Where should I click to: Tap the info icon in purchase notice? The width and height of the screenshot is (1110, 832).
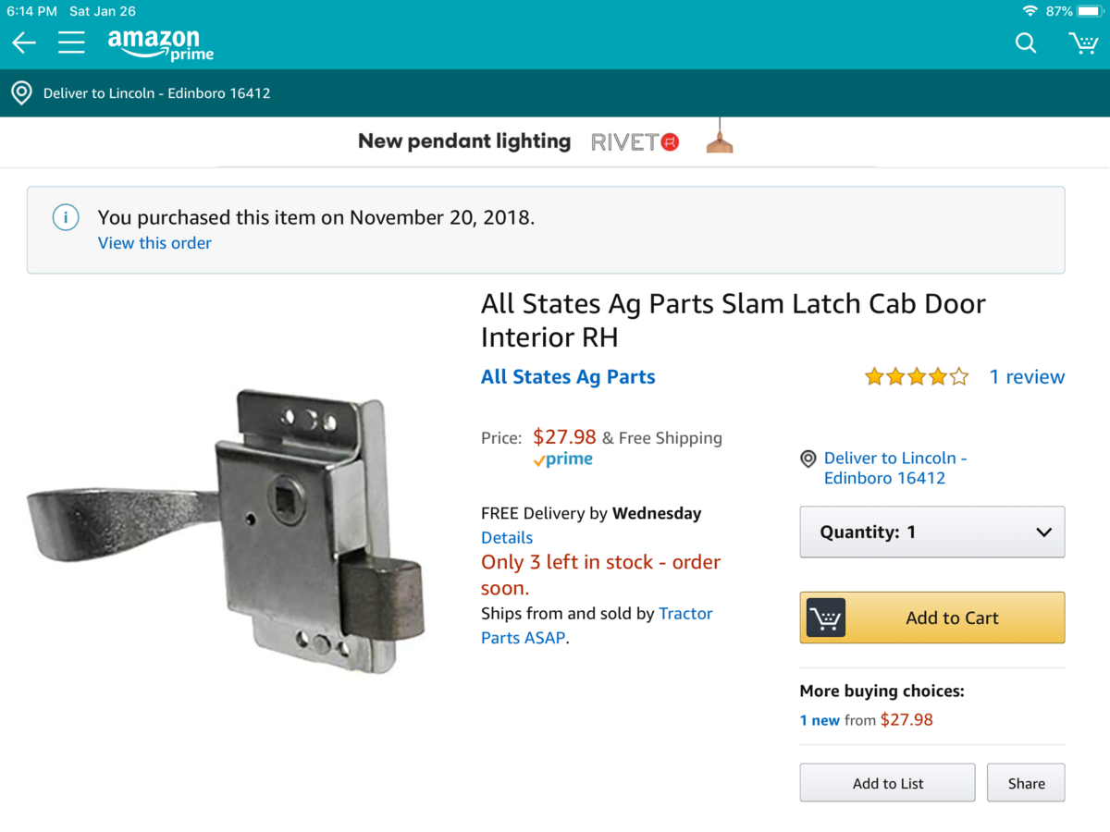pos(65,218)
